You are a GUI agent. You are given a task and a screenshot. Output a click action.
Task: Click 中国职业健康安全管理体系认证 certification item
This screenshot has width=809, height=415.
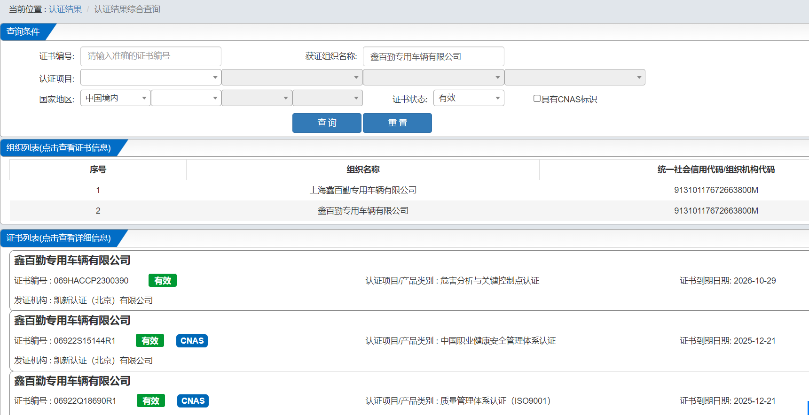pos(498,341)
